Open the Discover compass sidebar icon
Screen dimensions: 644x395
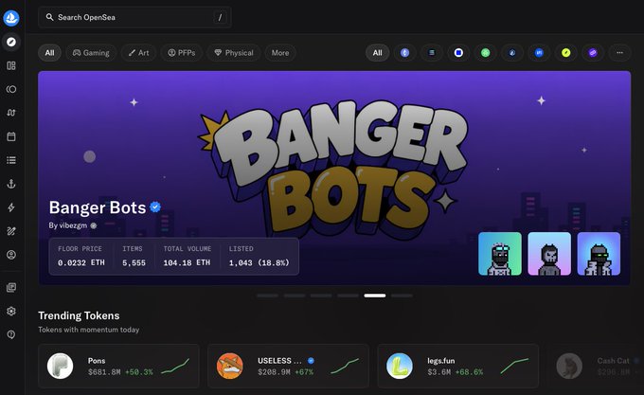pos(11,42)
